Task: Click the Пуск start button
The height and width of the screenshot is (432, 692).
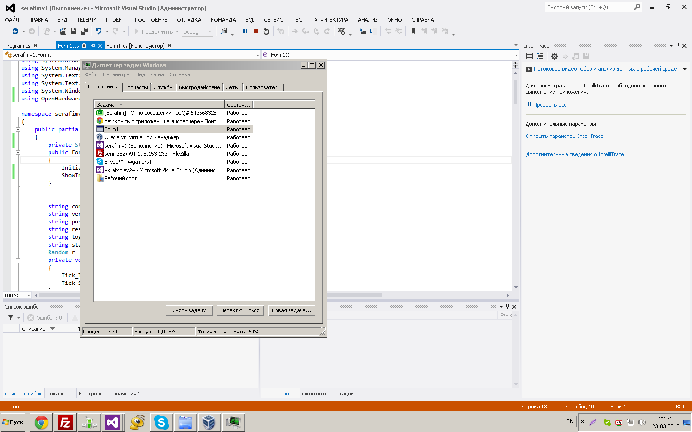Action: coord(13,422)
